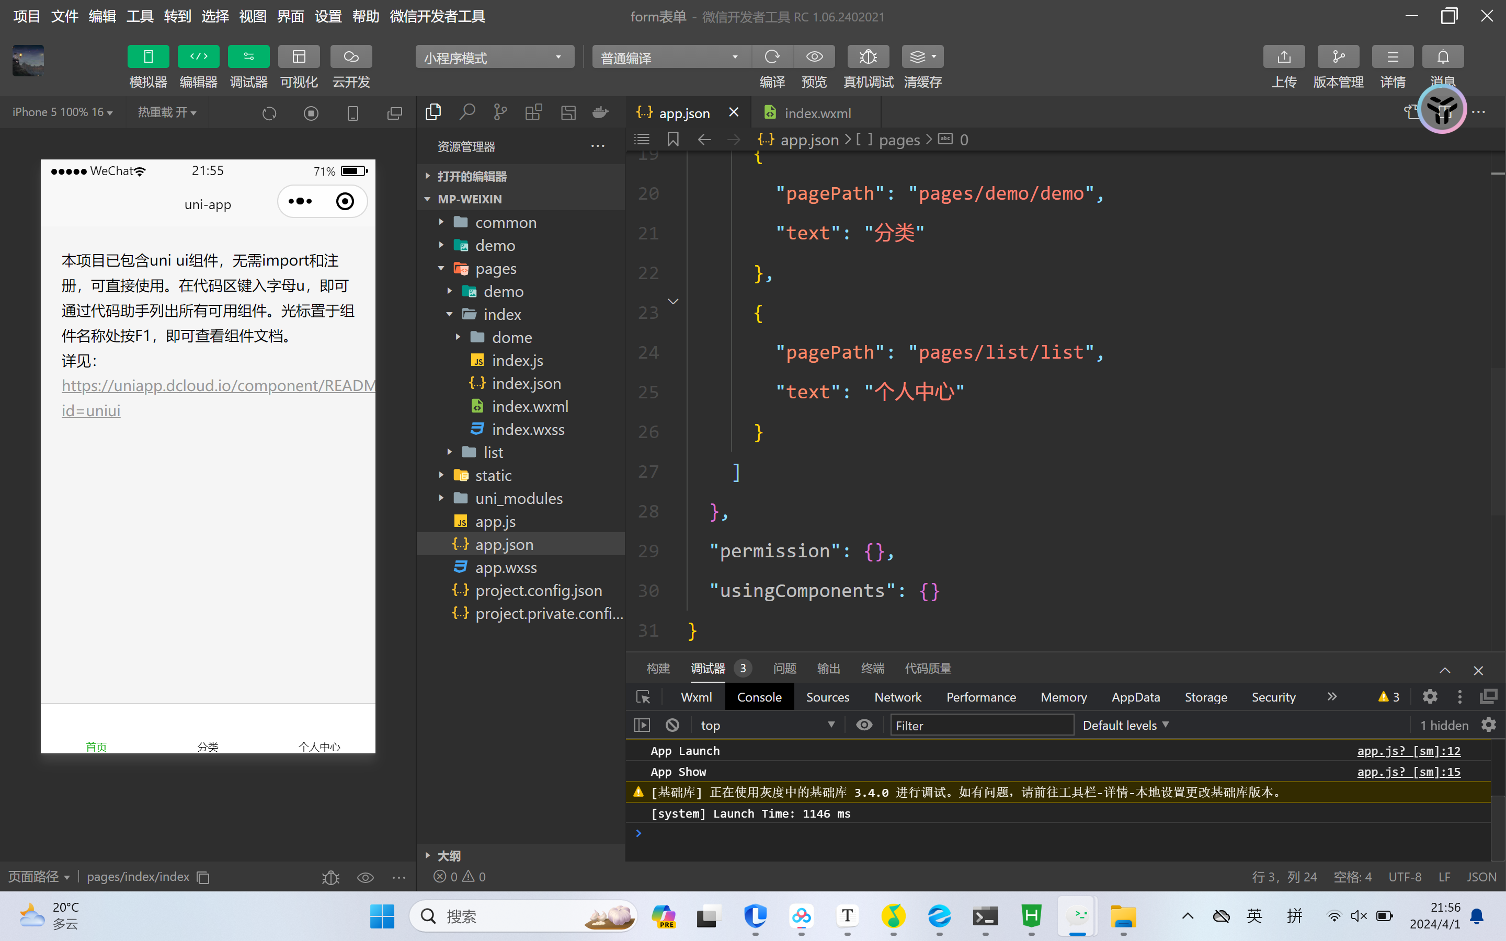Expand the static folder in explorer

click(493, 476)
